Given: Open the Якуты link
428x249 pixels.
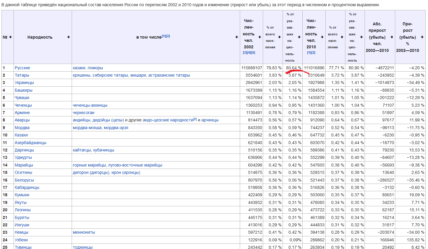Looking at the screenshot, I should [21, 202].
